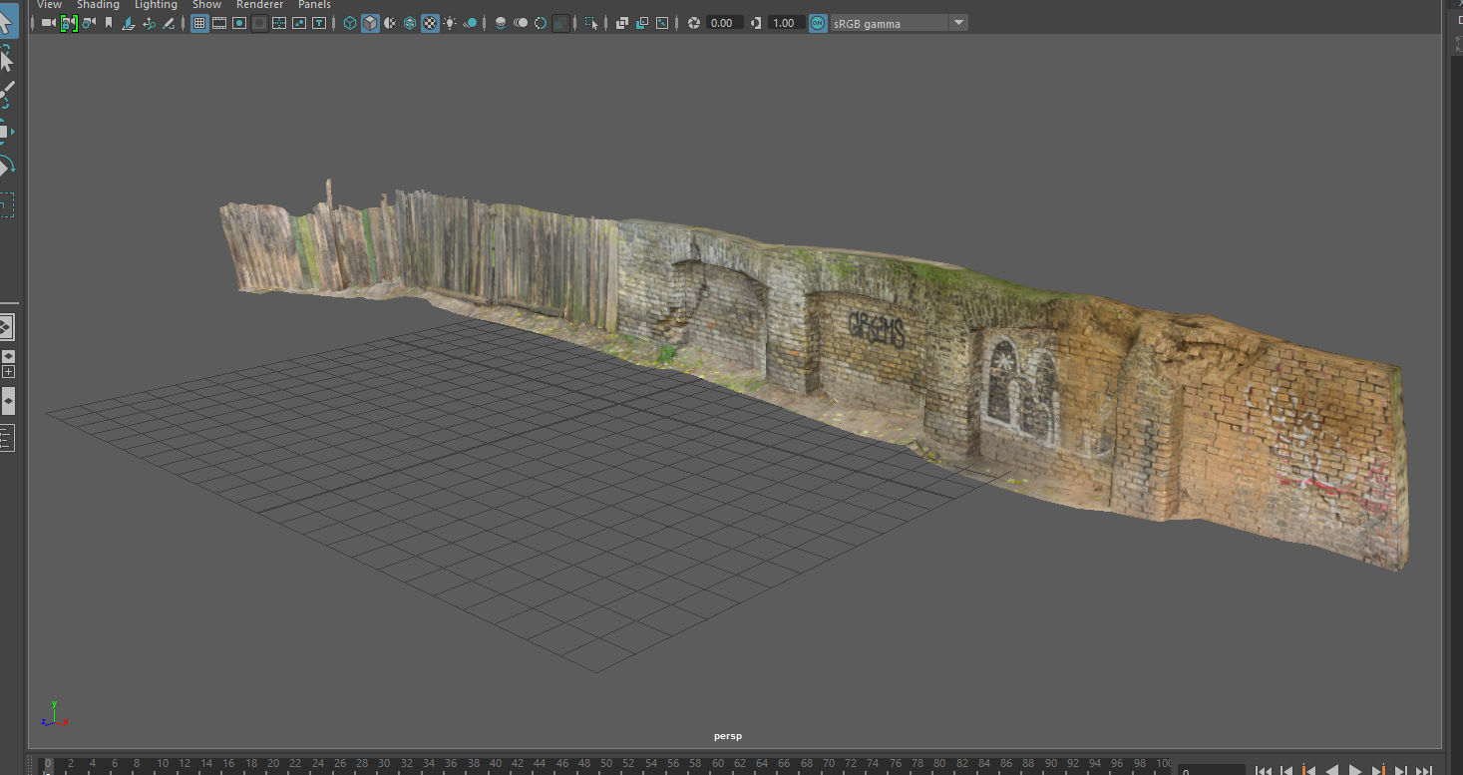Click the Bookmarks icon in panel toolbar

pos(109,23)
